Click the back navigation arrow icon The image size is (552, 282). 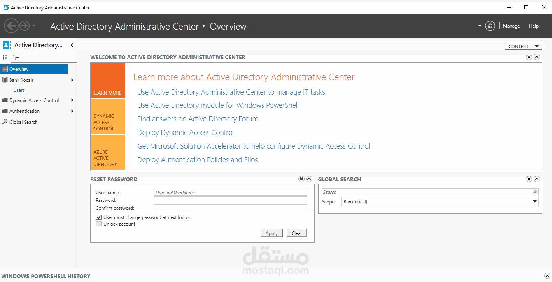(x=11, y=26)
